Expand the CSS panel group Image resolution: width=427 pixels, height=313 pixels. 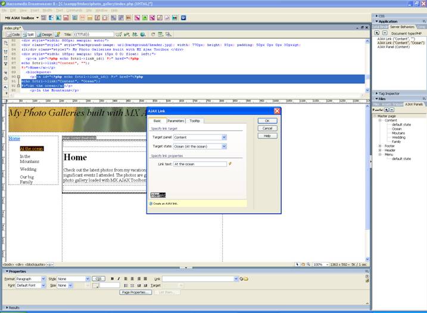[375, 16]
